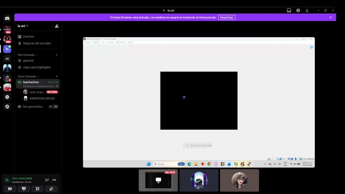Collapse the Voice Channels category
The width and height of the screenshot is (345, 194).
pyautogui.click(x=28, y=77)
